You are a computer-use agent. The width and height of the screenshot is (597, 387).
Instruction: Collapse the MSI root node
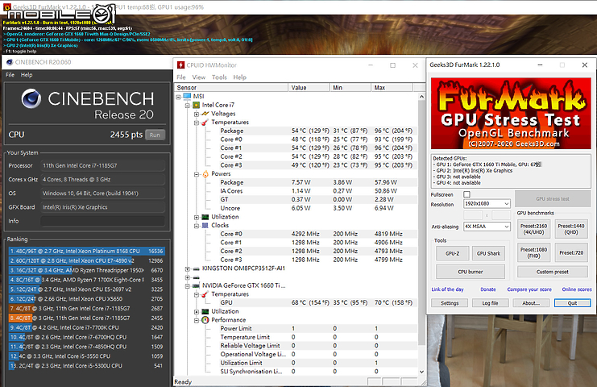[x=178, y=97]
